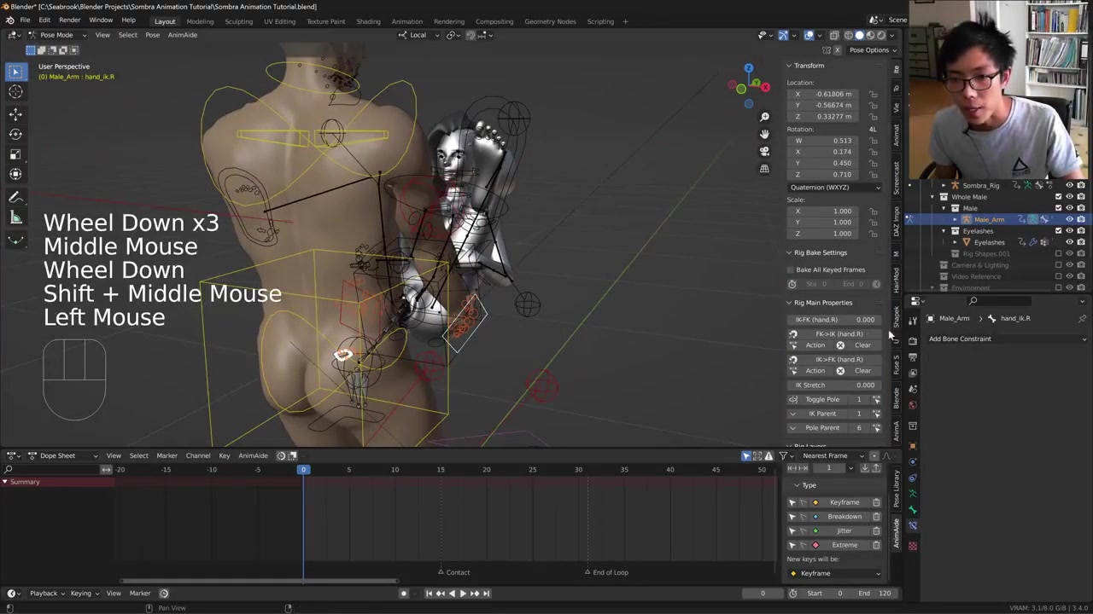
Task: Choose the 3D Cursor tool
Action: [15, 92]
